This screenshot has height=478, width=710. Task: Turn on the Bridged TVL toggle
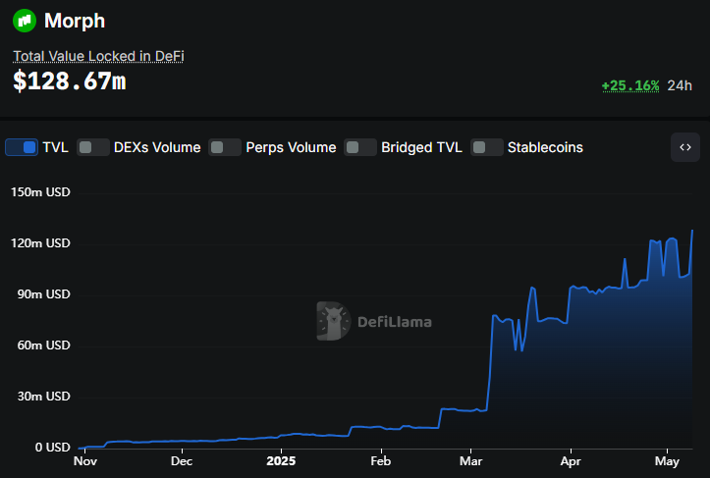click(x=360, y=147)
